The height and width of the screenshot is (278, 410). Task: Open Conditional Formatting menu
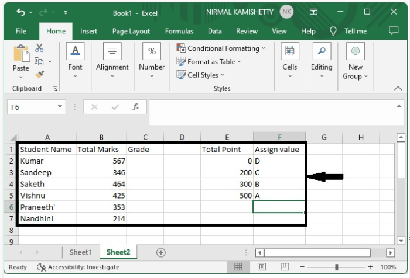[221, 48]
